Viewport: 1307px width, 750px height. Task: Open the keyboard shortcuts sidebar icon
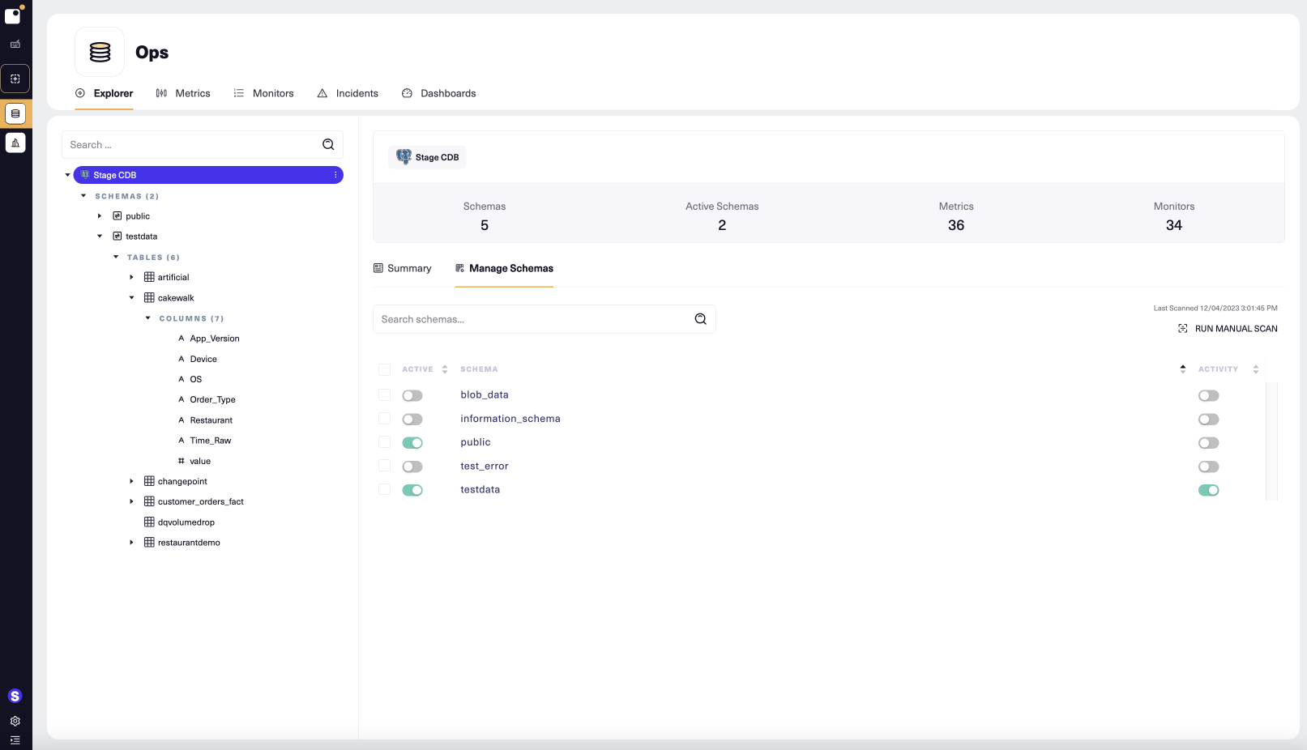point(15,45)
